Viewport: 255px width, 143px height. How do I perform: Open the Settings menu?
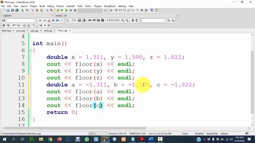pos(122,6)
